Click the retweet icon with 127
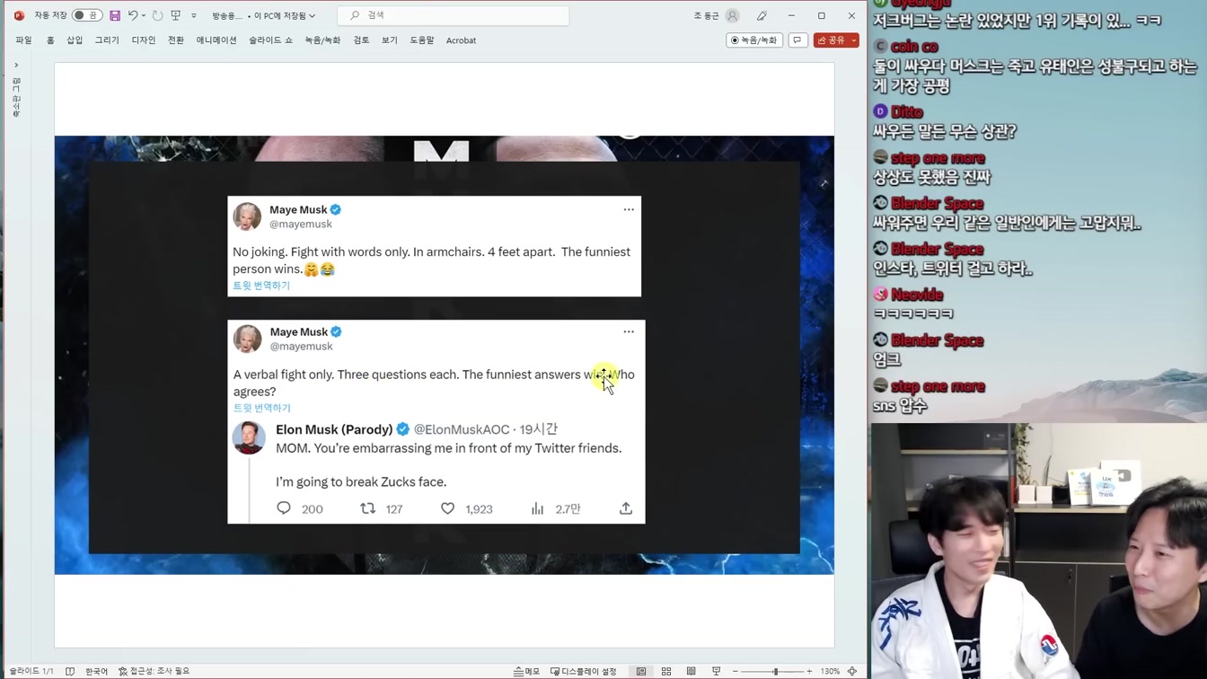 point(367,508)
